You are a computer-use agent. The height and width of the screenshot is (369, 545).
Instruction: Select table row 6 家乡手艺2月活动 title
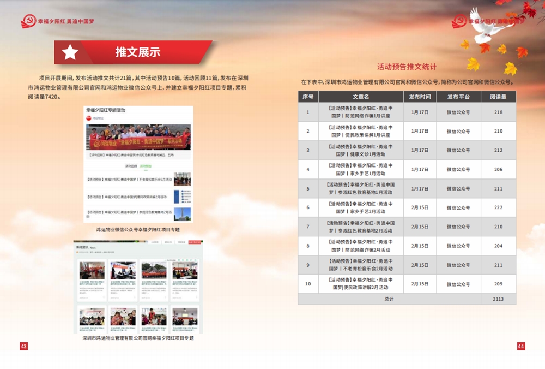[x=361, y=207]
